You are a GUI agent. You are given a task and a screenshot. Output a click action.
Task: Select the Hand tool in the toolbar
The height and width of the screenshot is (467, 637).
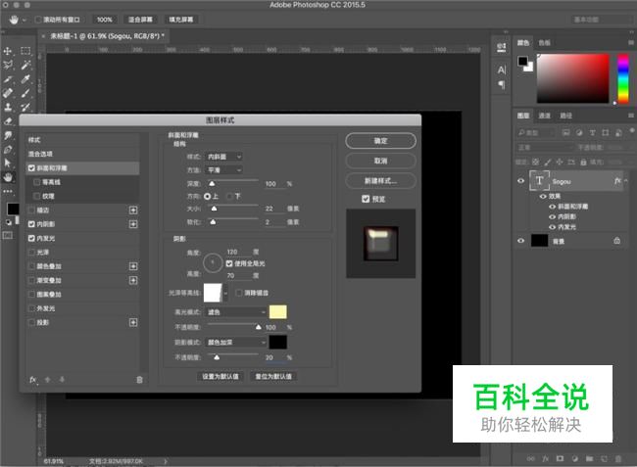tap(8, 177)
